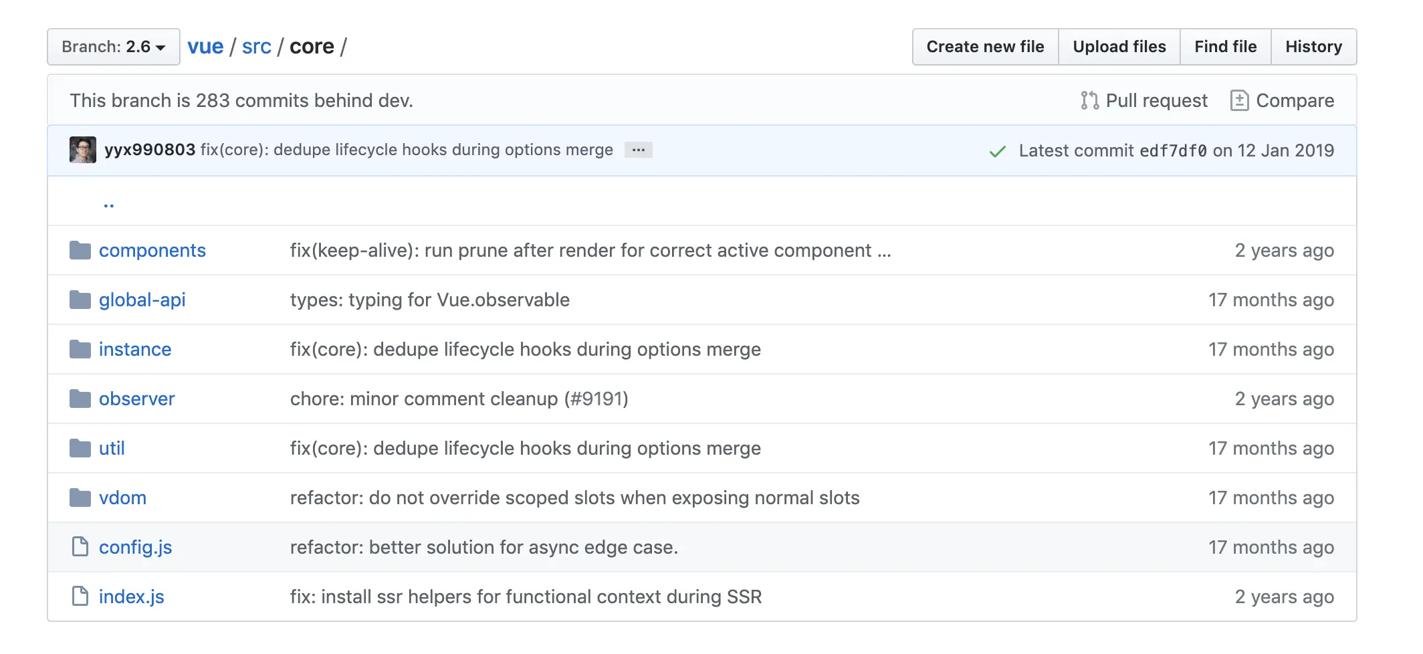
Task: Click the config.js file icon
Action: [x=80, y=547]
